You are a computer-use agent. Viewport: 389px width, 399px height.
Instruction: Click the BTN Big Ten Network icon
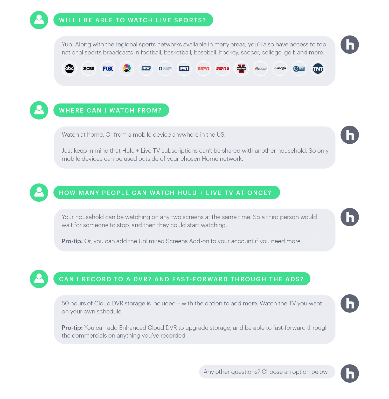146,69
